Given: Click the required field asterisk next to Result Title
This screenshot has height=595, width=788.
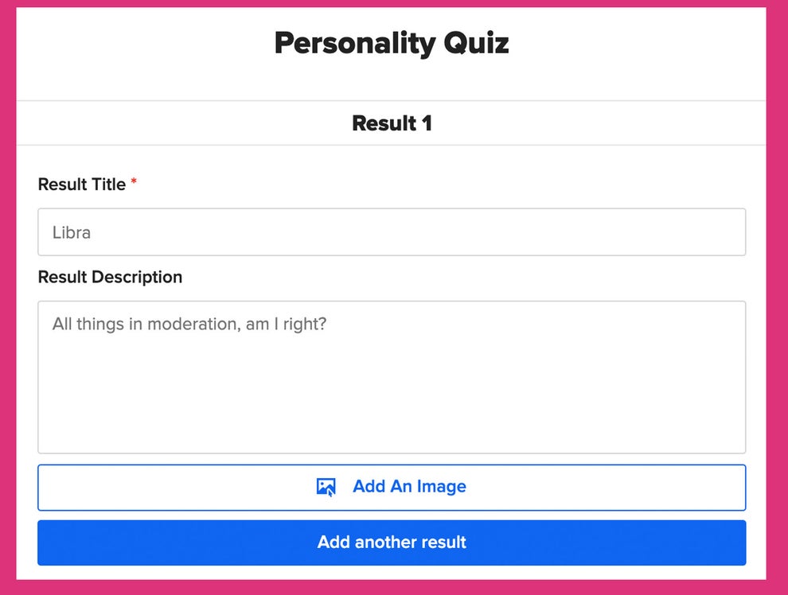Looking at the screenshot, I should (133, 180).
